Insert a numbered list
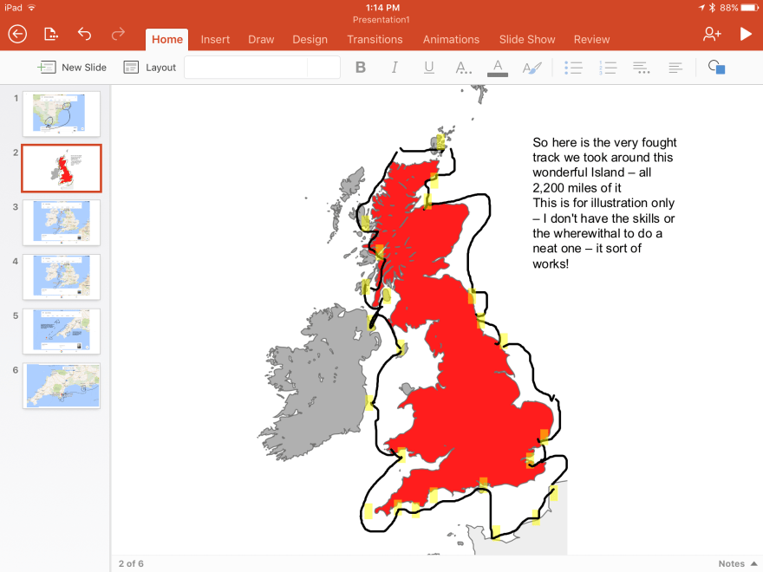The height and width of the screenshot is (572, 763). pos(608,68)
